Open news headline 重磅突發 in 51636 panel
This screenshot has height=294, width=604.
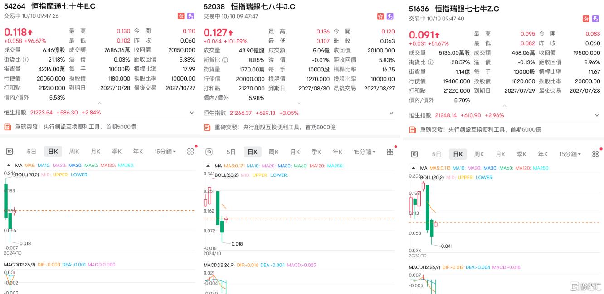pos(480,129)
